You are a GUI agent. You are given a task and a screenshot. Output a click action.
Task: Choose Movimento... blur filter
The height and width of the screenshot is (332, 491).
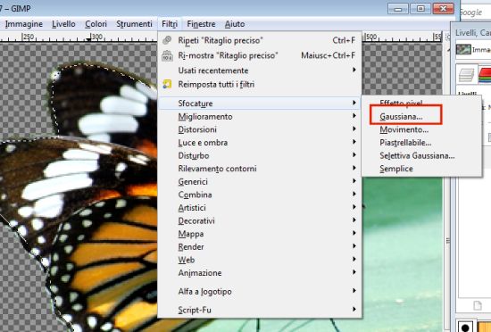tap(421, 129)
